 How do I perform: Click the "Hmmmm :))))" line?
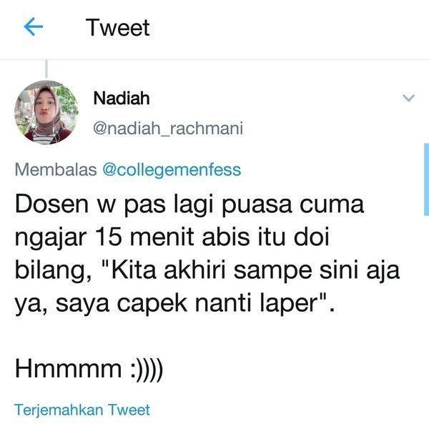tap(89, 368)
